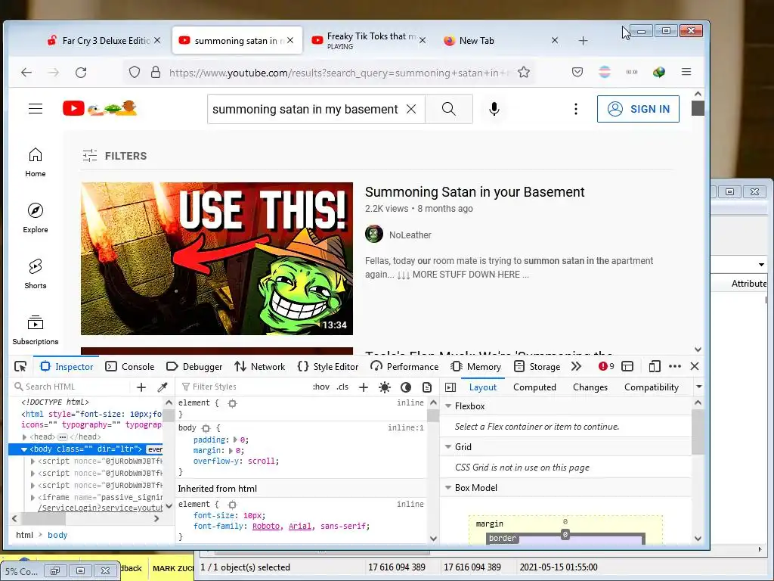Open YouTube settings three-dot menu
Image resolution: width=774 pixels, height=581 pixels.
pos(575,109)
